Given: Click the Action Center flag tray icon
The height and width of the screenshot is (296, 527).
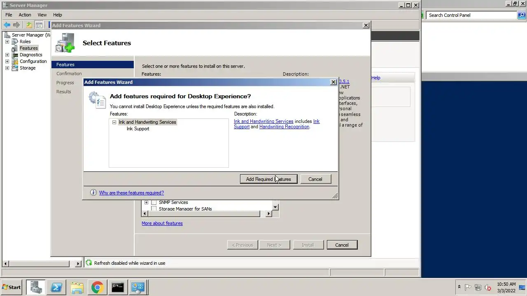Looking at the screenshot, I should pos(468,287).
